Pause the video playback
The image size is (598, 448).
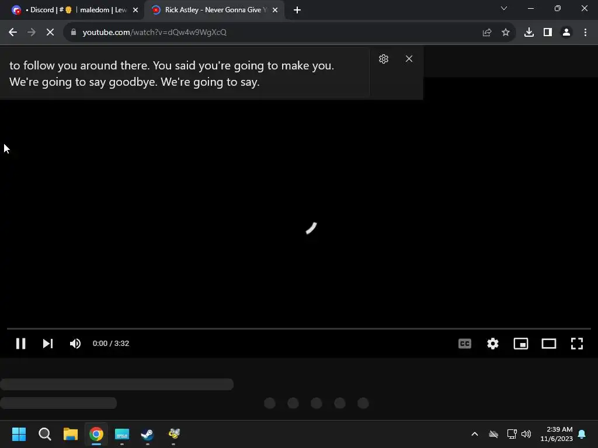[20, 344]
